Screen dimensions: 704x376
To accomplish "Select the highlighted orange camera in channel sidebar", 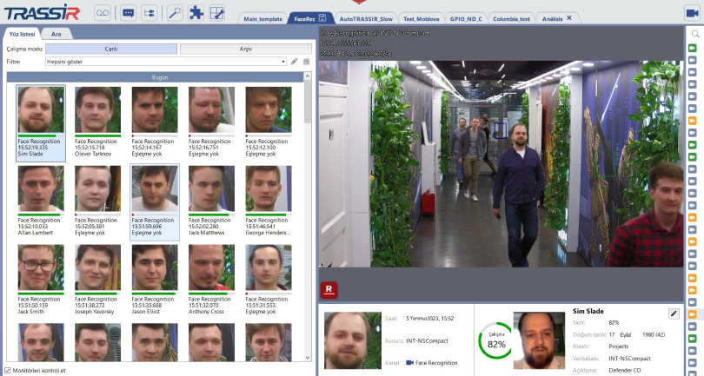I will point(692,314).
